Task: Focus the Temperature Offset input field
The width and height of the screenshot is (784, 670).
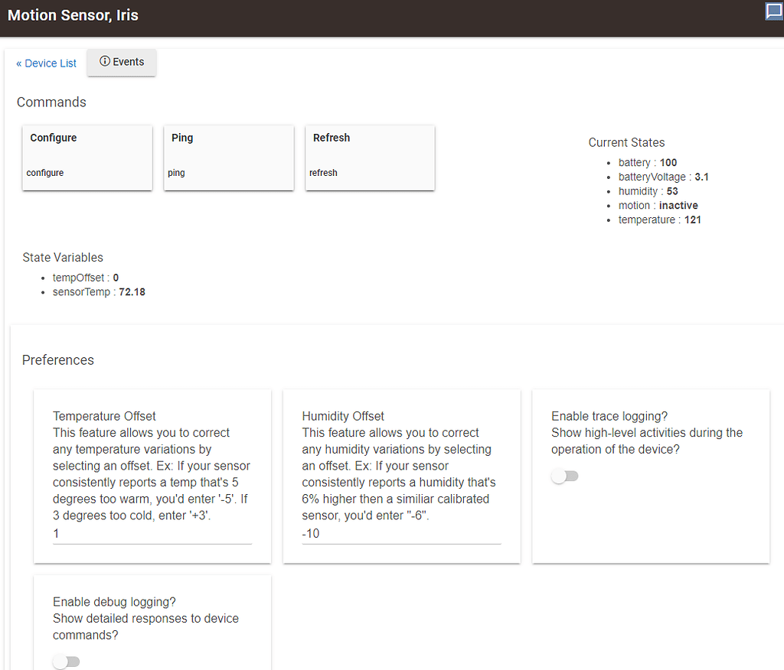Action: click(152, 534)
